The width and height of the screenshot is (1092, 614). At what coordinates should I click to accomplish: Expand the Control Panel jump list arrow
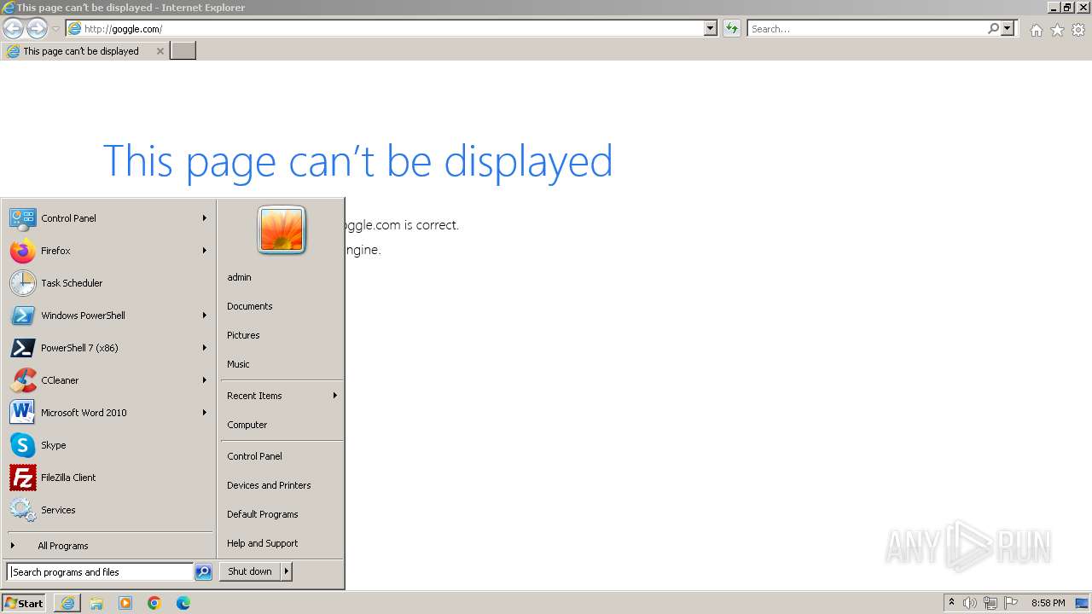click(x=205, y=218)
